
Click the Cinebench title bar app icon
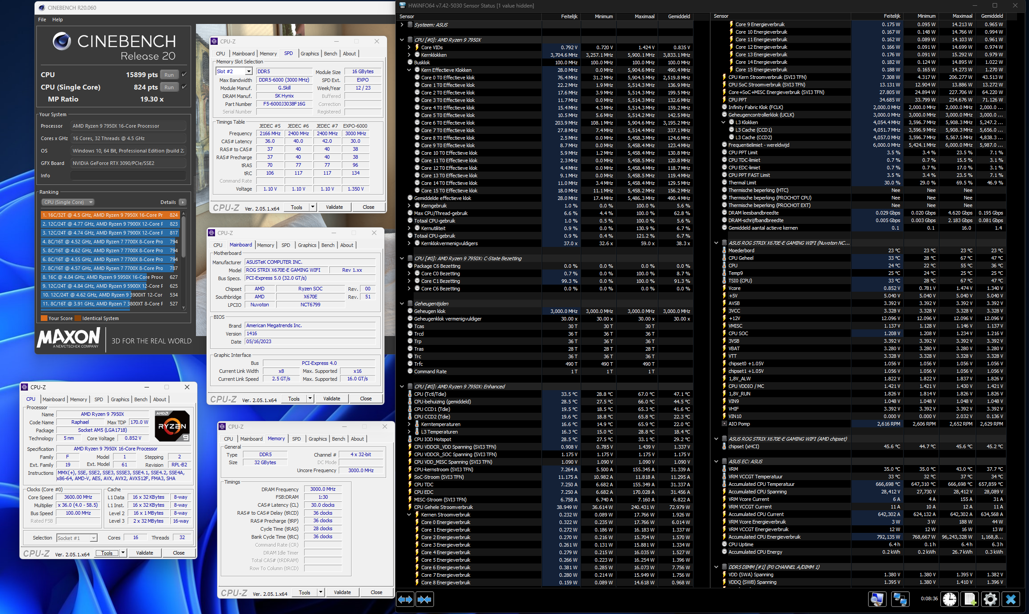42,8
